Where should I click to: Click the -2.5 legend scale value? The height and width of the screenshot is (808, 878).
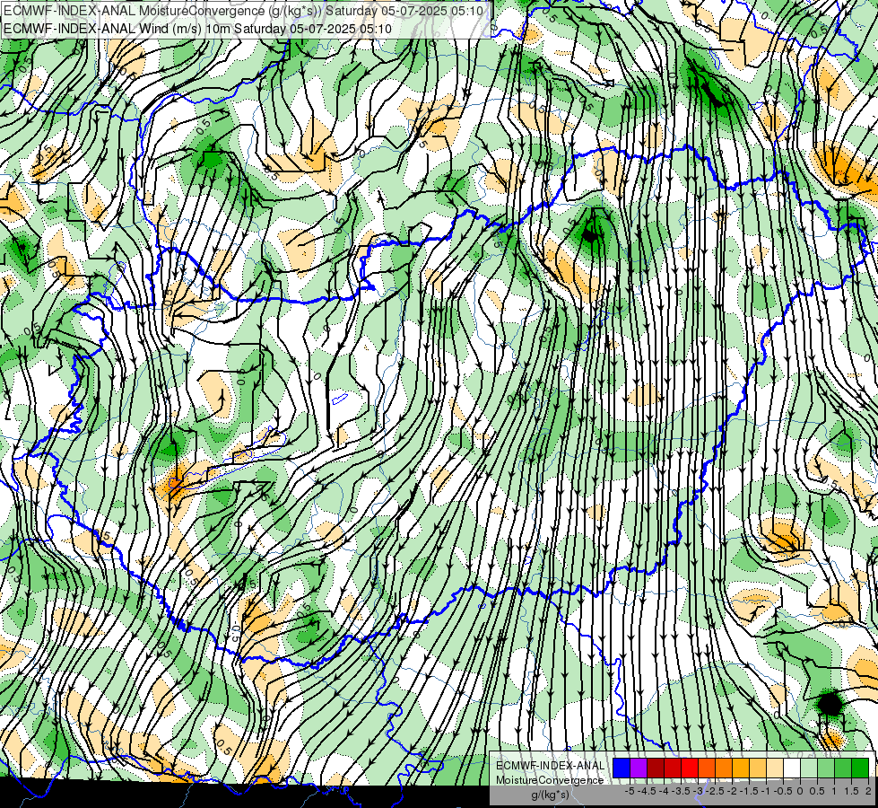point(715,791)
